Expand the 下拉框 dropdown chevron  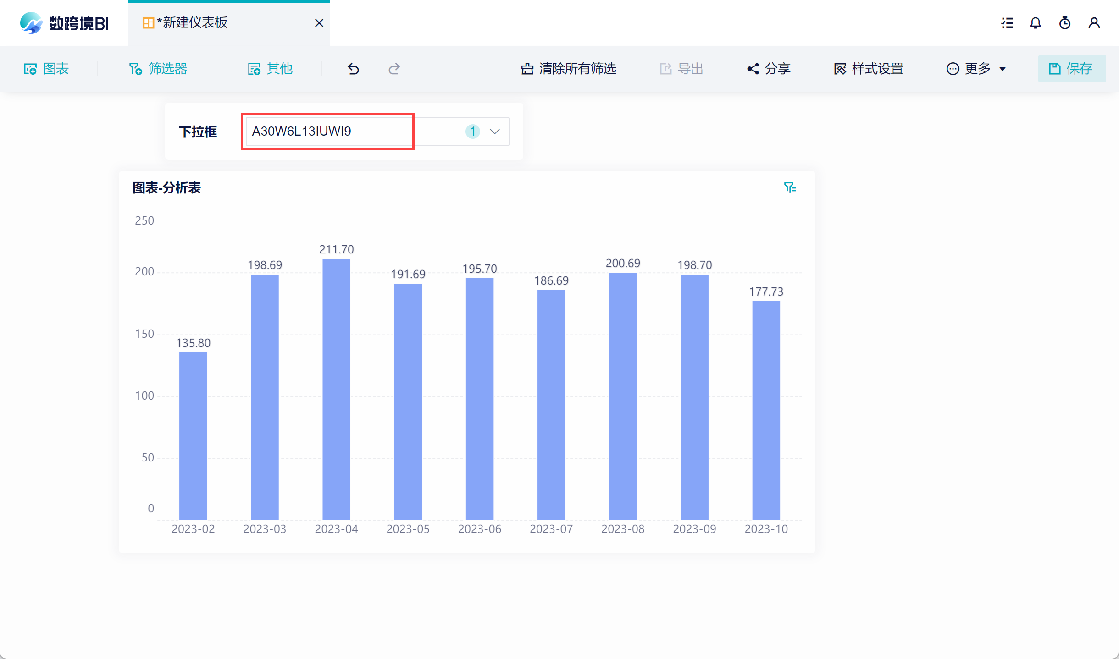(x=494, y=132)
